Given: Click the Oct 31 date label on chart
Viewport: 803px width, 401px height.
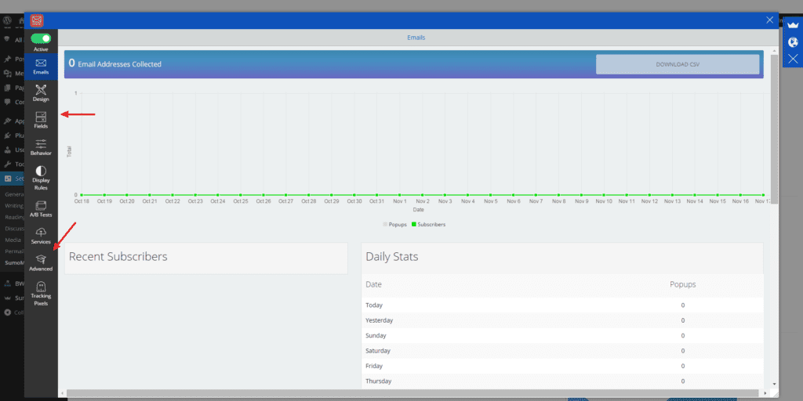Looking at the screenshot, I should (x=377, y=201).
